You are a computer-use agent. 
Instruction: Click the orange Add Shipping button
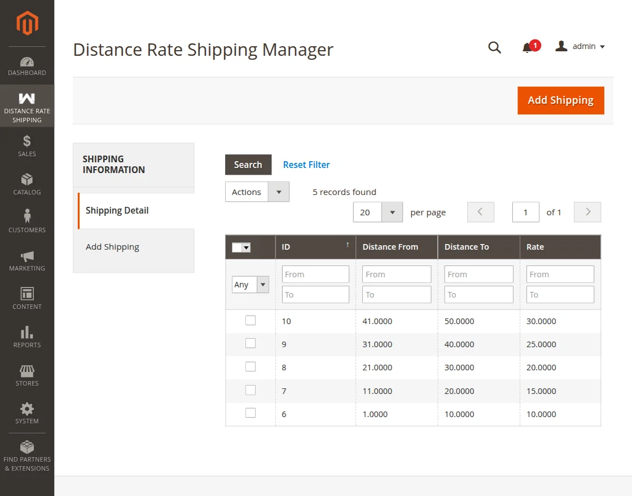[x=560, y=100]
